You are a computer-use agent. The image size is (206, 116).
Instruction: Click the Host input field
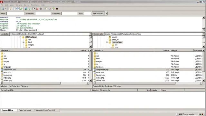coord(15,14)
